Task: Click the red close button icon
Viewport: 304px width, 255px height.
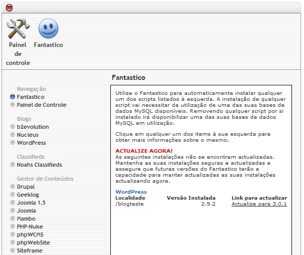Action: tap(9, 8)
